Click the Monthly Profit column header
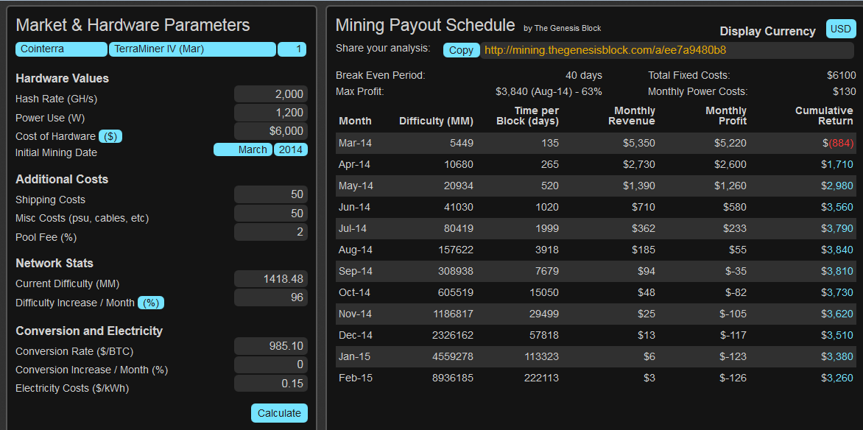The height and width of the screenshot is (430, 863). click(x=726, y=116)
